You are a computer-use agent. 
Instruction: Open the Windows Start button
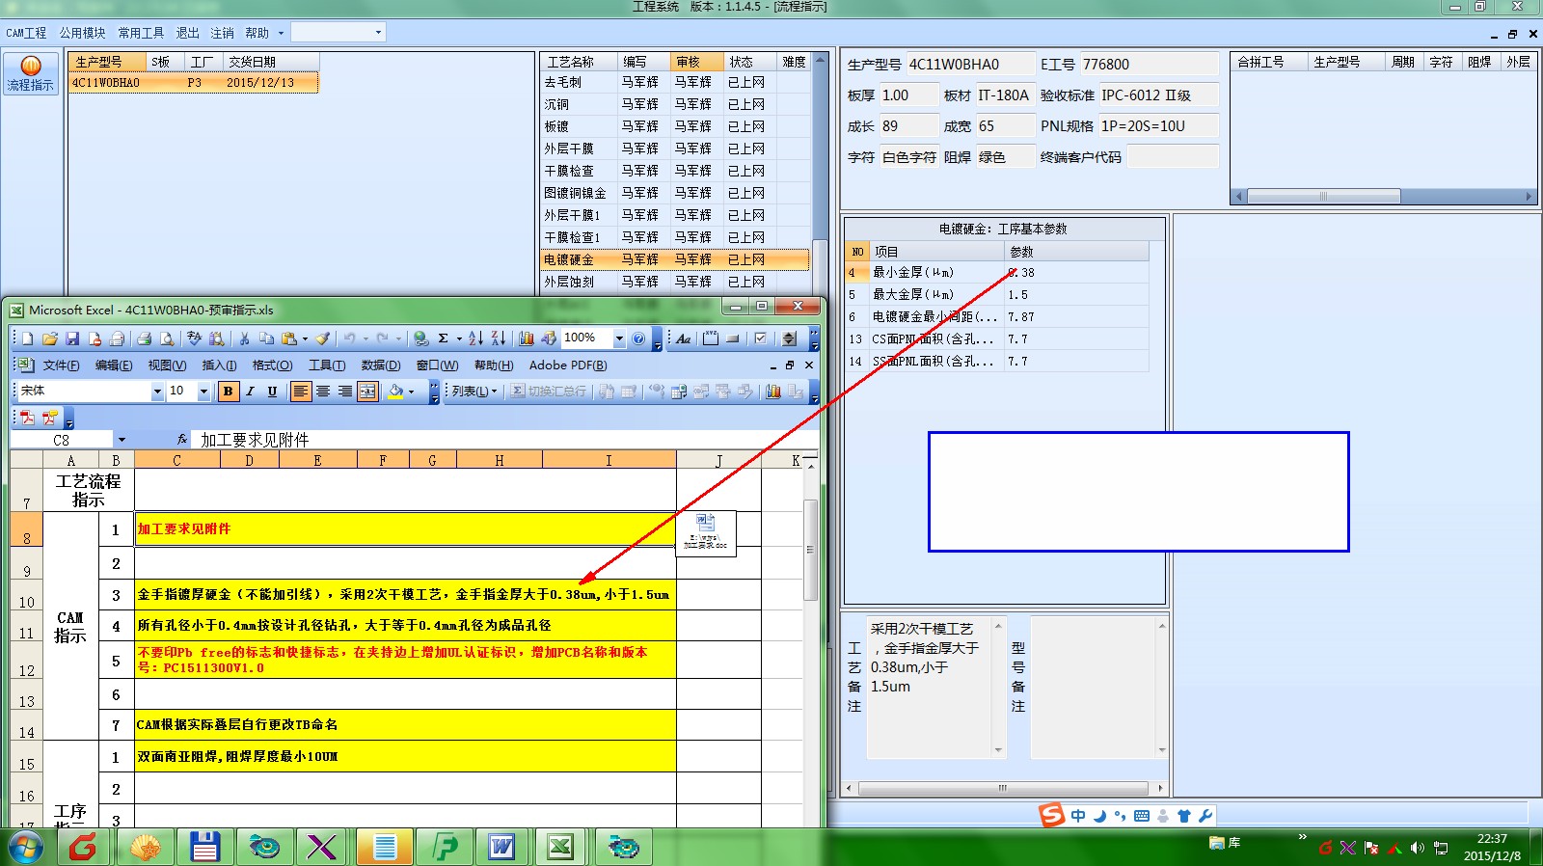[26, 848]
